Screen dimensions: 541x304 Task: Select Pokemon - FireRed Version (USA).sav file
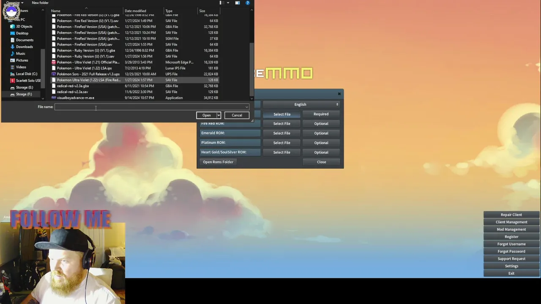[x=135, y=44]
